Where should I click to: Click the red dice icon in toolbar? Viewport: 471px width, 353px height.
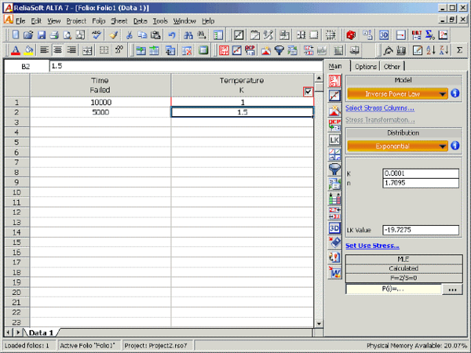(350, 35)
